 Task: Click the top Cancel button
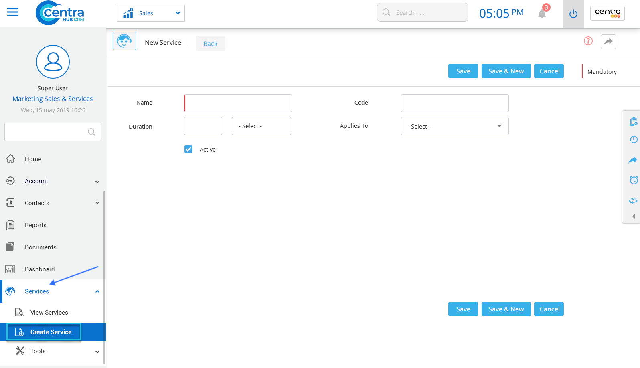point(549,71)
